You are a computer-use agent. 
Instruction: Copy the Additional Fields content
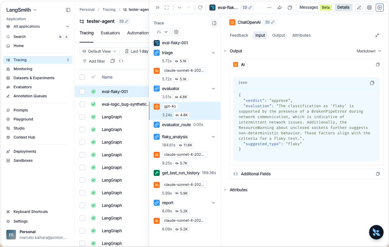pos(378,174)
